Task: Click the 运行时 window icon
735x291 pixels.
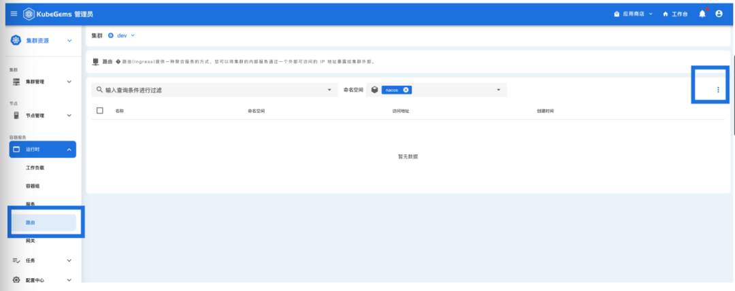Action: coord(16,150)
